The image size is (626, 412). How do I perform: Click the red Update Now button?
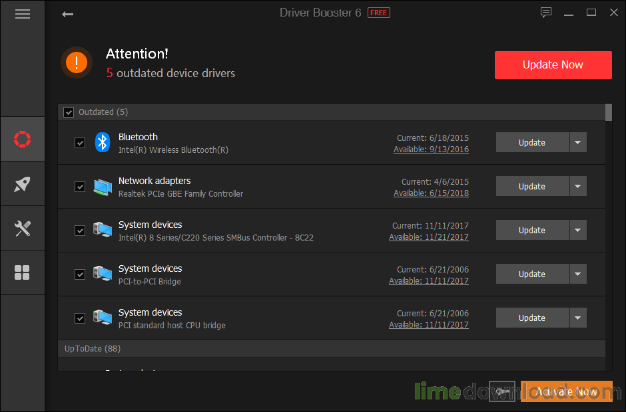(553, 65)
